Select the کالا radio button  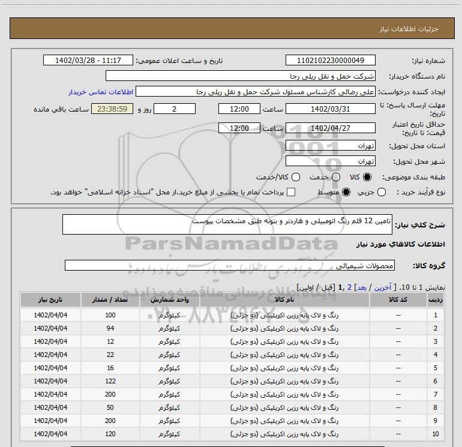click(367, 177)
